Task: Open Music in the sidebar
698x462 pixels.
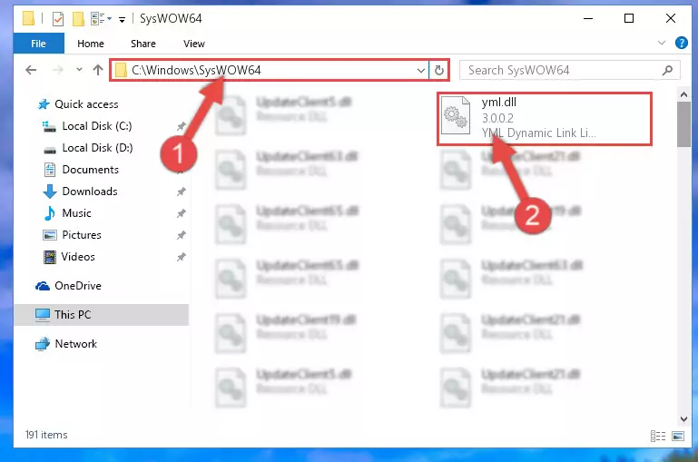Action: coord(76,213)
